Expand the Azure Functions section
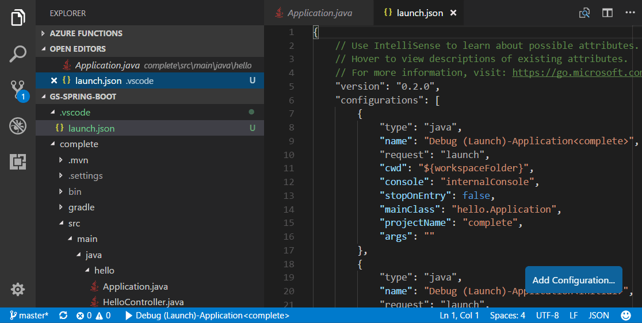 (x=86, y=33)
